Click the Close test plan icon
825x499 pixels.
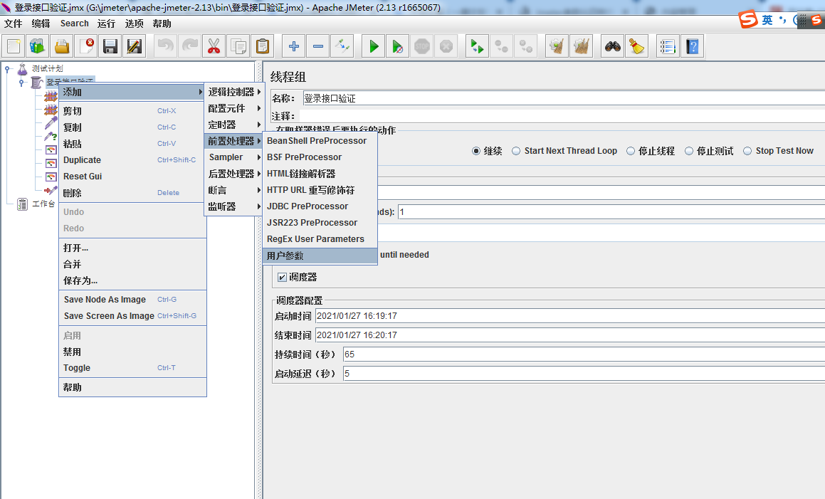[x=86, y=46]
